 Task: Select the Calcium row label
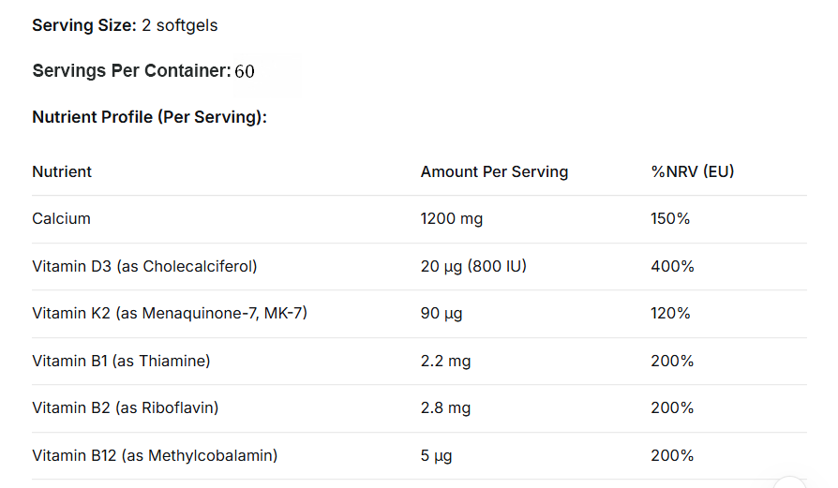tap(62, 219)
